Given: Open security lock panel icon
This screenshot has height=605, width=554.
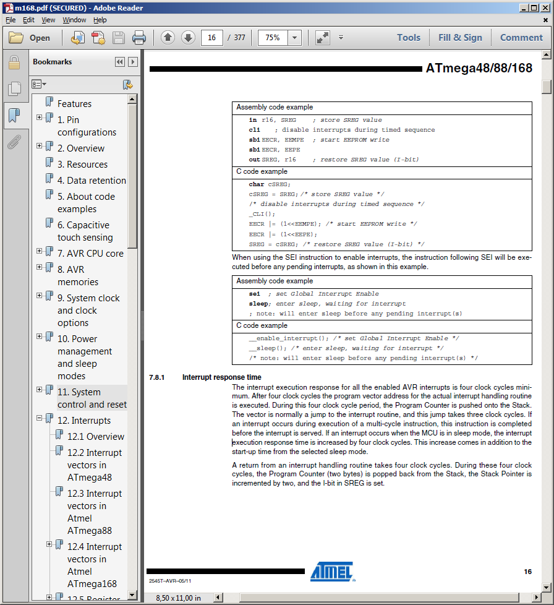Looking at the screenshot, I should coord(14,62).
